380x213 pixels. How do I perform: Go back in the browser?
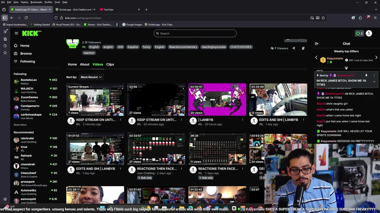point(12,18)
